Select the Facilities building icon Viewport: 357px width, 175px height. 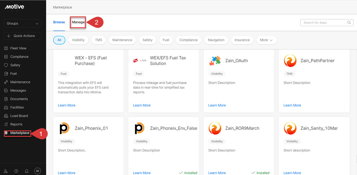[6, 107]
